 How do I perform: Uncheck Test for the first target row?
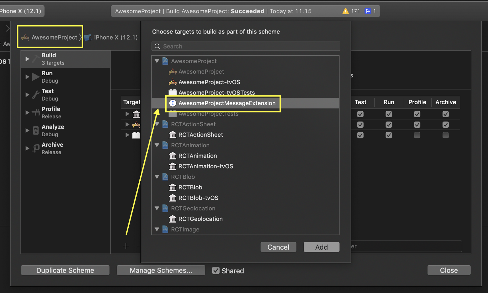[x=360, y=114]
